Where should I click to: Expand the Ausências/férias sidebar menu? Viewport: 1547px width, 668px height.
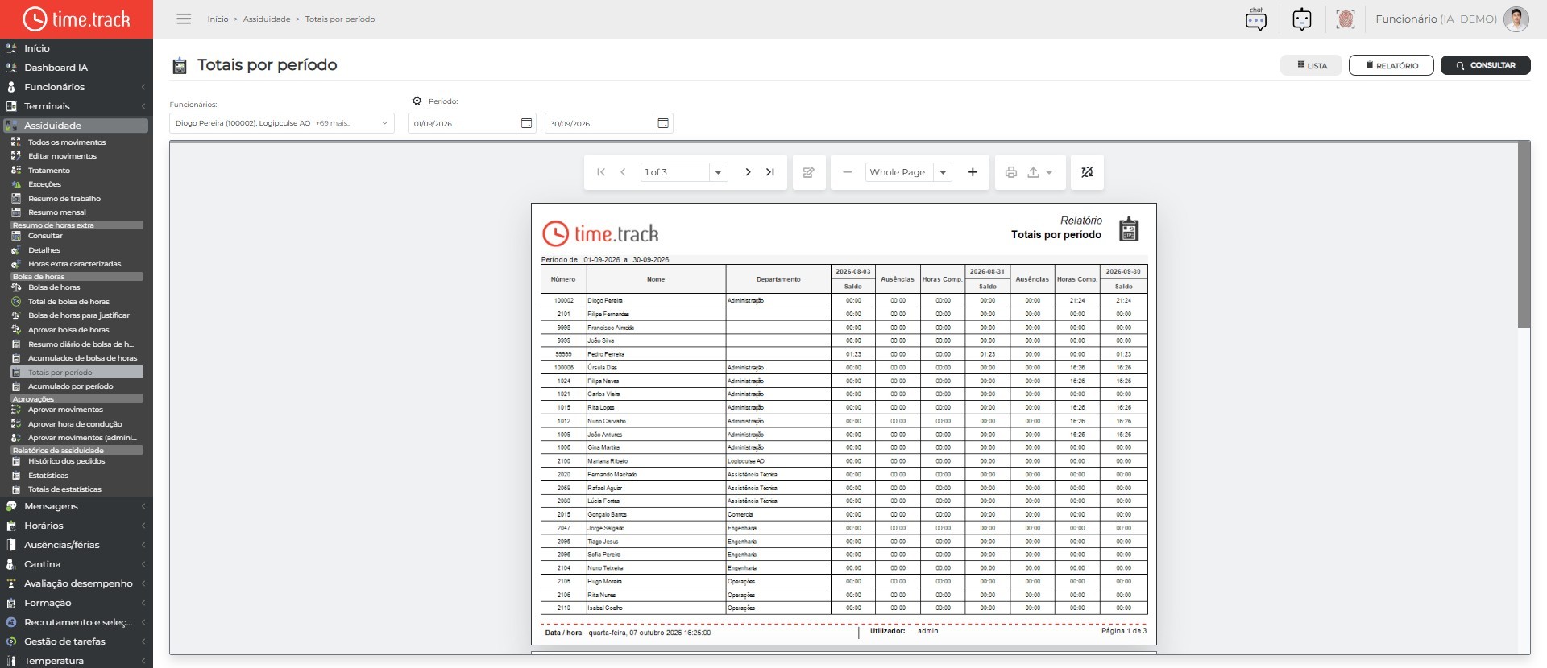coord(76,545)
